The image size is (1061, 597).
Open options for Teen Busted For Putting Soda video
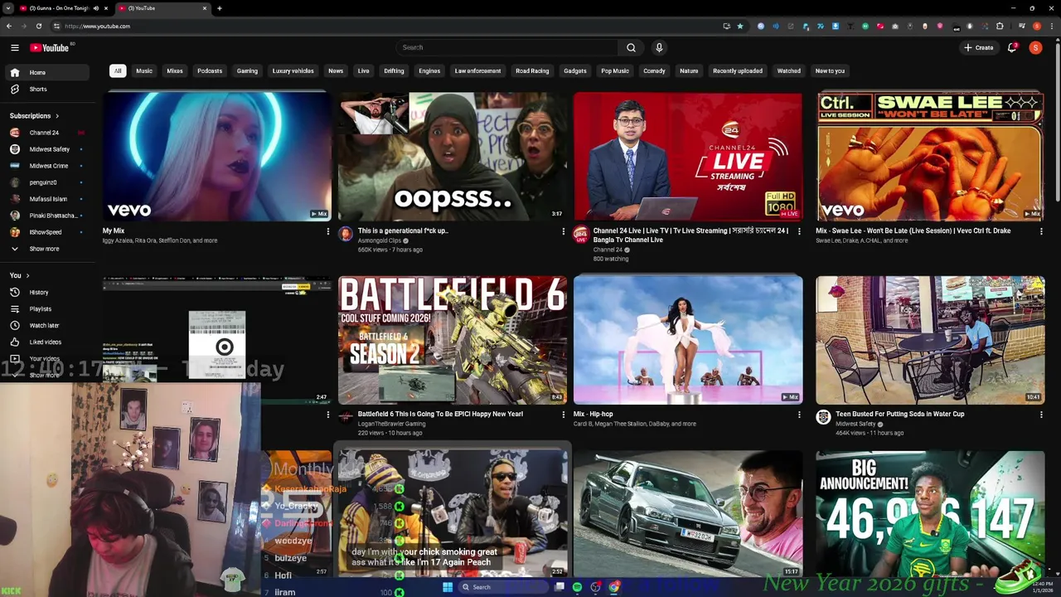coord(1041,415)
